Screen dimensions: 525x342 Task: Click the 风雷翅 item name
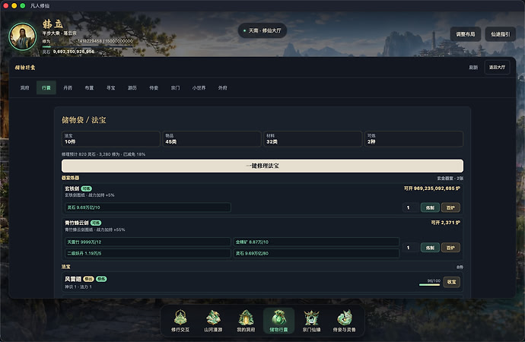tap(73, 279)
